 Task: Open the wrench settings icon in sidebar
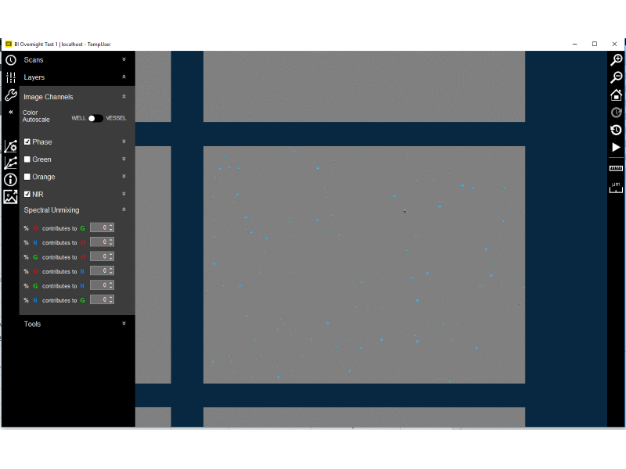point(10,95)
